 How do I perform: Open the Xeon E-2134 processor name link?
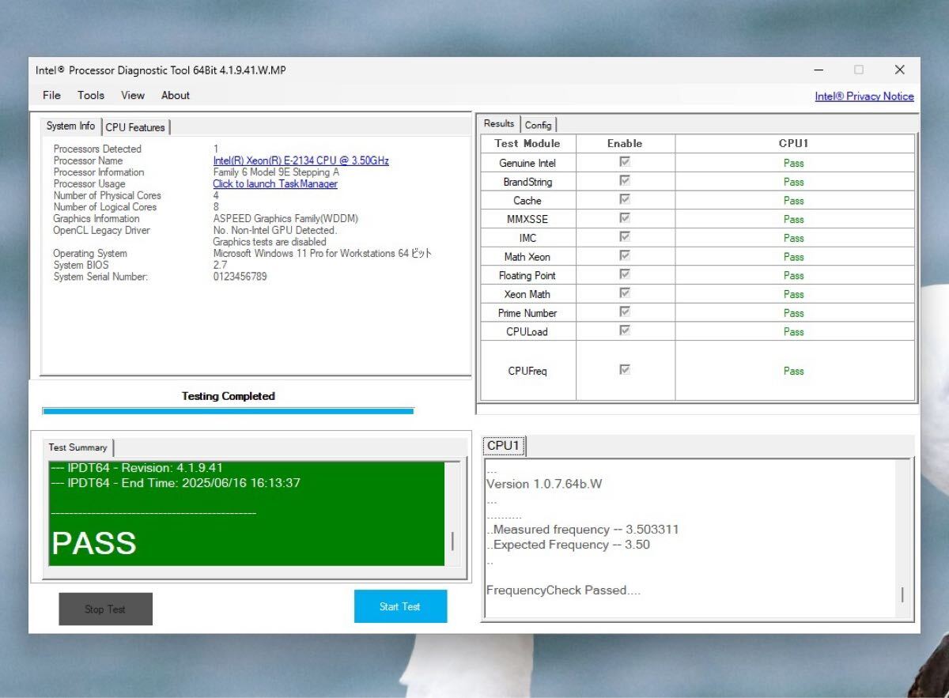pos(301,160)
